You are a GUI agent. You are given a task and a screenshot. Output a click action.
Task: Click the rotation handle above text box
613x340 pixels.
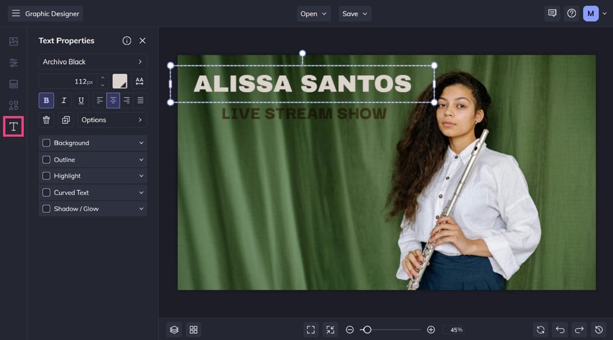303,53
